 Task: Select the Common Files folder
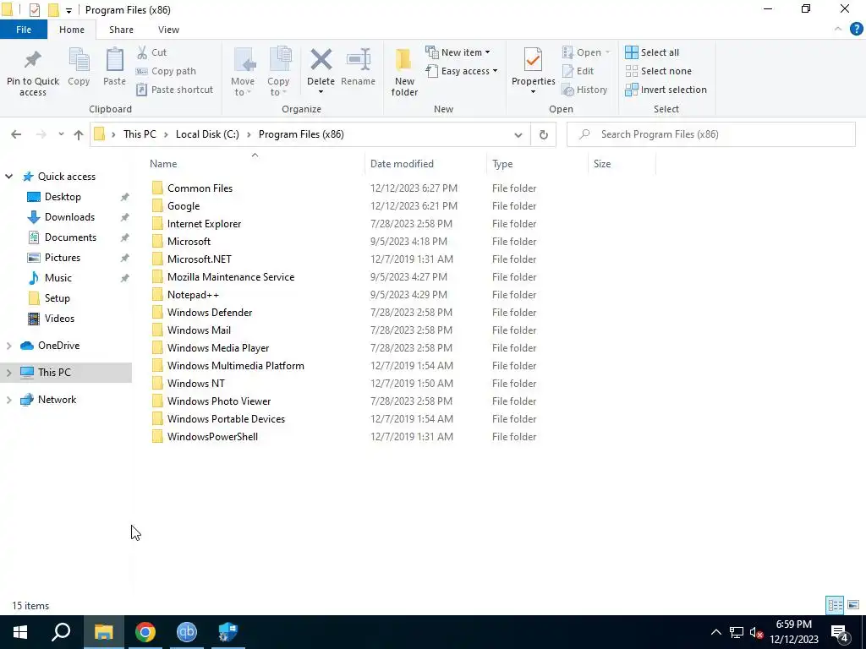[x=200, y=188]
